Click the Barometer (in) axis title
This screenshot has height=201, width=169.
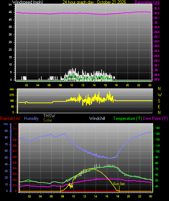147,2
